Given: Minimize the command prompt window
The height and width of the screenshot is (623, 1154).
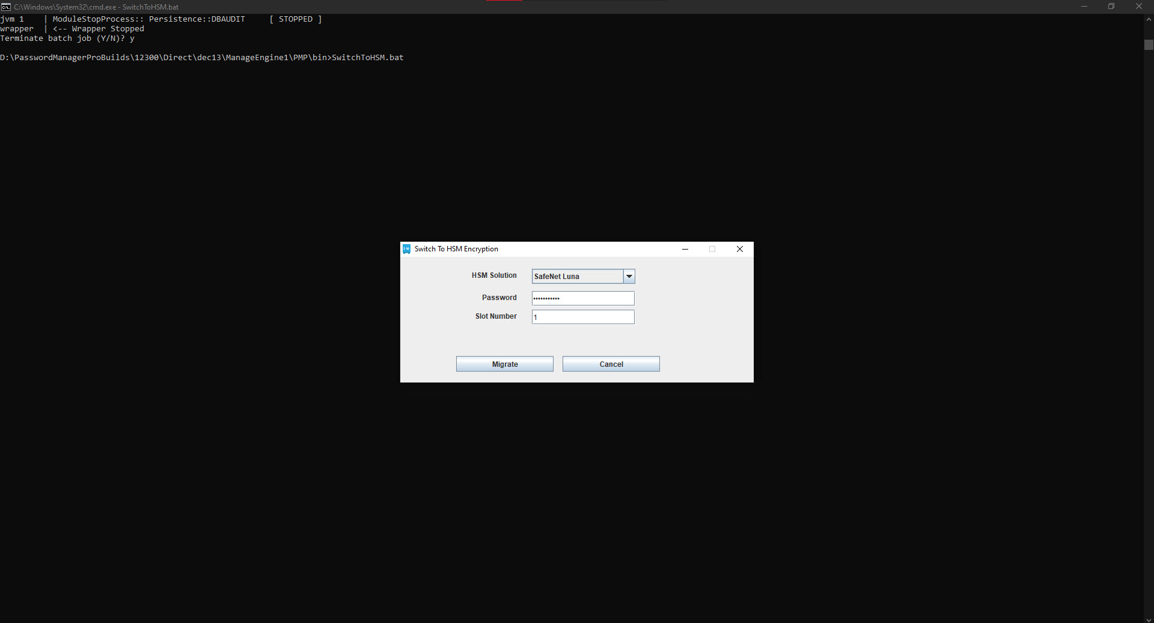Looking at the screenshot, I should [x=1084, y=7].
